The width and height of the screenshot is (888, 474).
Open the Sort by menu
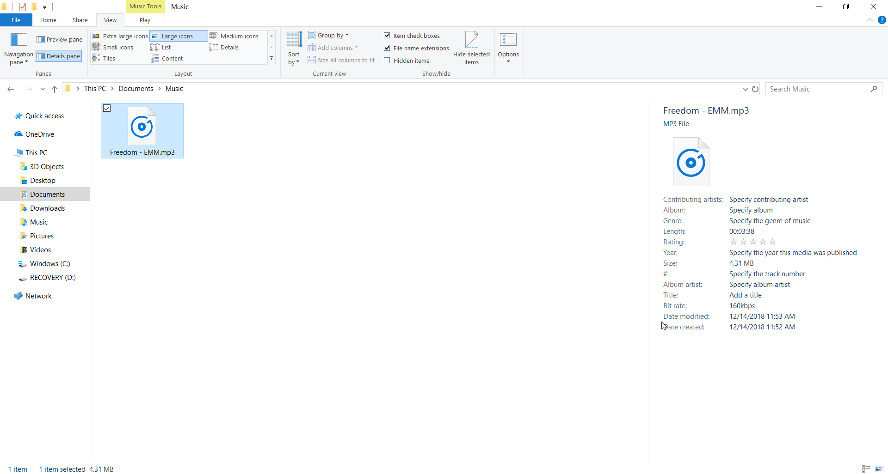(294, 49)
